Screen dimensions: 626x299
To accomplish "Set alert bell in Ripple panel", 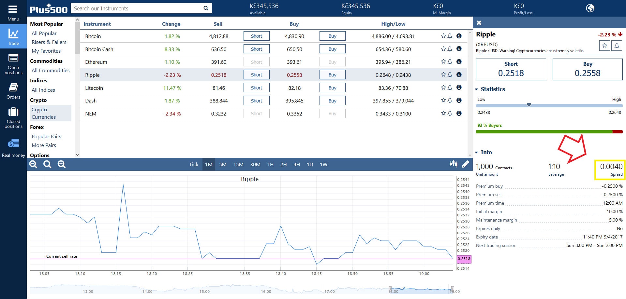I will pyautogui.click(x=617, y=46).
